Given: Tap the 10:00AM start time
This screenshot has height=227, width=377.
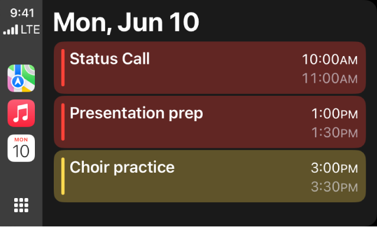Looking at the screenshot, I should pos(330,59).
